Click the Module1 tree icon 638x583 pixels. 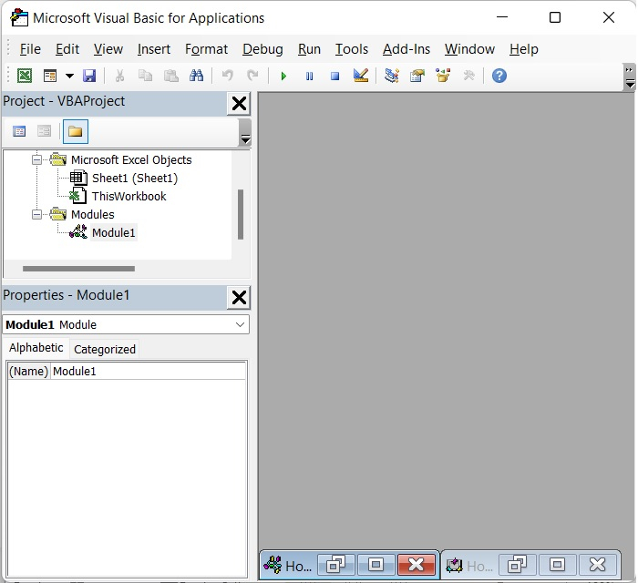pyautogui.click(x=77, y=232)
